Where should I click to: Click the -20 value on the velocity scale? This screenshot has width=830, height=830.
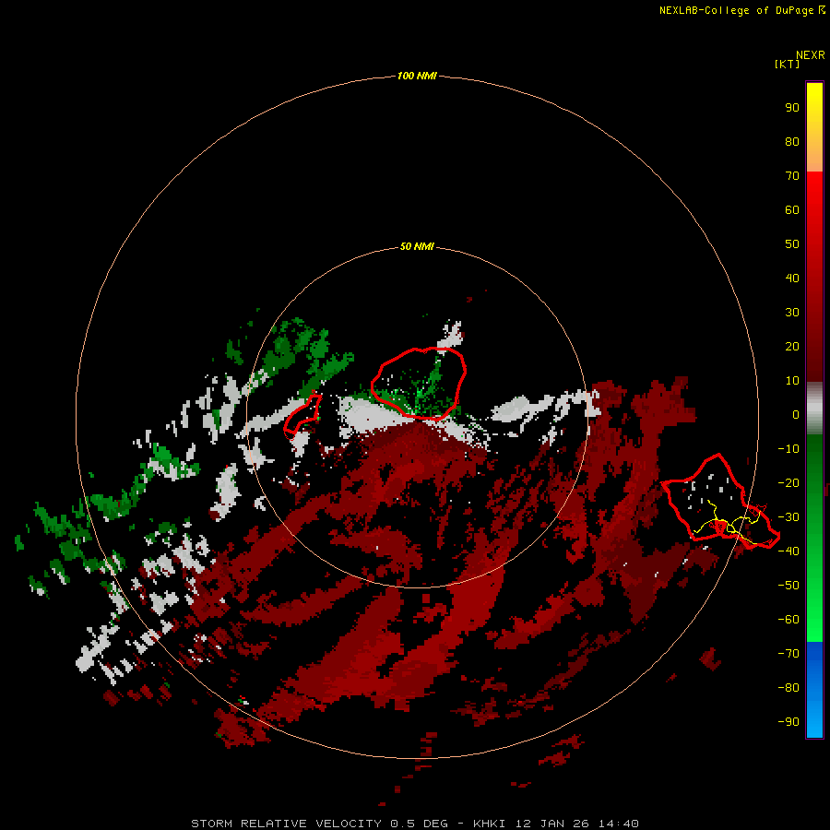tap(788, 482)
